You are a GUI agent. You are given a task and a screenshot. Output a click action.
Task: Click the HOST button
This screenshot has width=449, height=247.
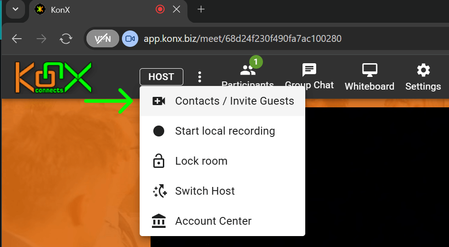[x=161, y=77]
